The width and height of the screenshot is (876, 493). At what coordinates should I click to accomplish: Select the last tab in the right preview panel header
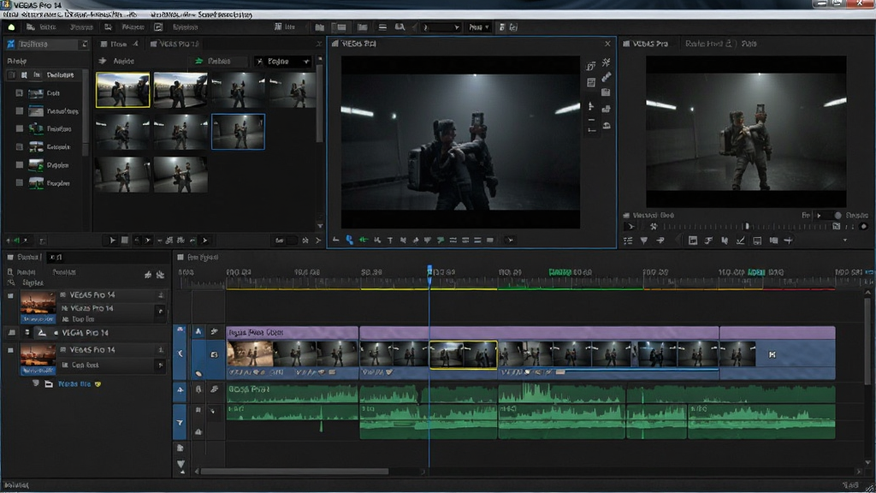click(x=749, y=44)
